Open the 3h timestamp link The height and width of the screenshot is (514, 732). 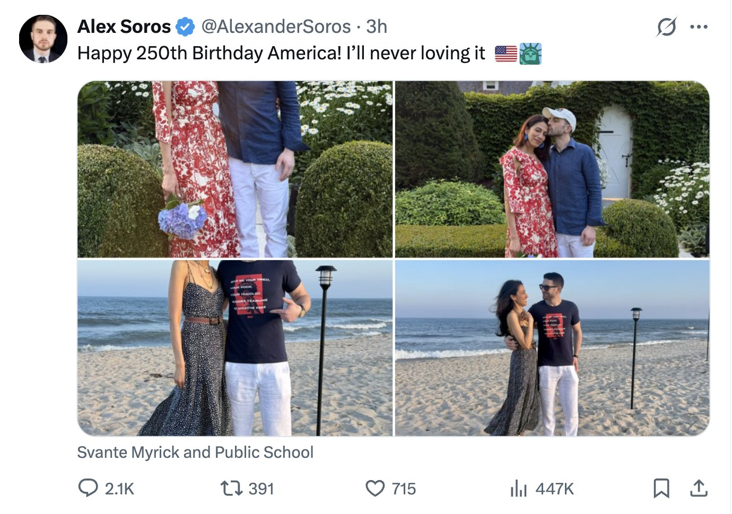pos(377,26)
